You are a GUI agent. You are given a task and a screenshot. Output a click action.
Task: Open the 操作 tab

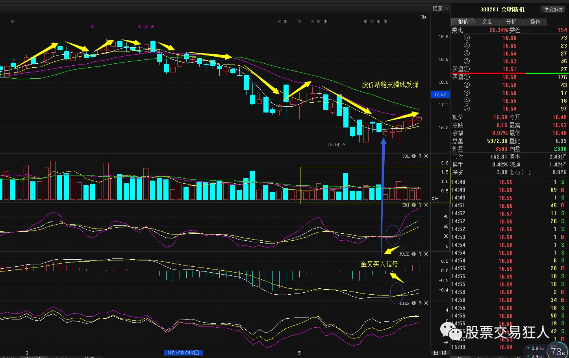535,22
